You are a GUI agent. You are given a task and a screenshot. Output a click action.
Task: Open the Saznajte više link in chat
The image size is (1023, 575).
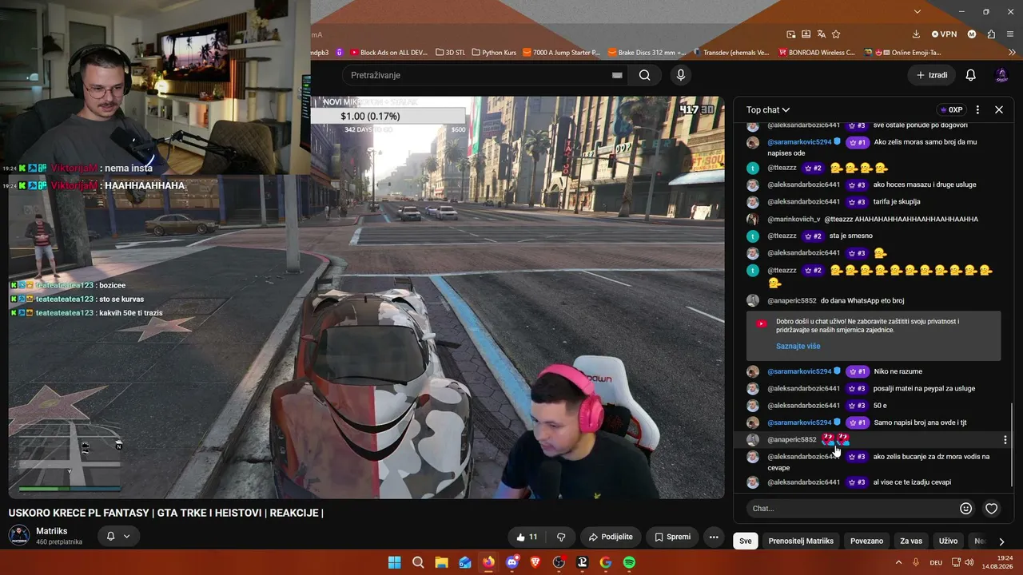[798, 347]
